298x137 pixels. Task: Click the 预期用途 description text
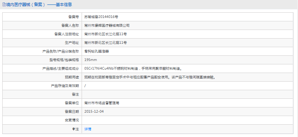pyautogui.click(x=150, y=77)
